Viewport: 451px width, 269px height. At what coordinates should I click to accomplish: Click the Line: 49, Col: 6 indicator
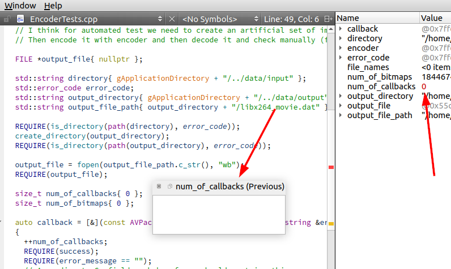coord(290,19)
